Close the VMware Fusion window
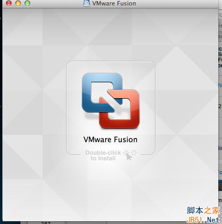222x224 pixels. (x=9, y=3)
